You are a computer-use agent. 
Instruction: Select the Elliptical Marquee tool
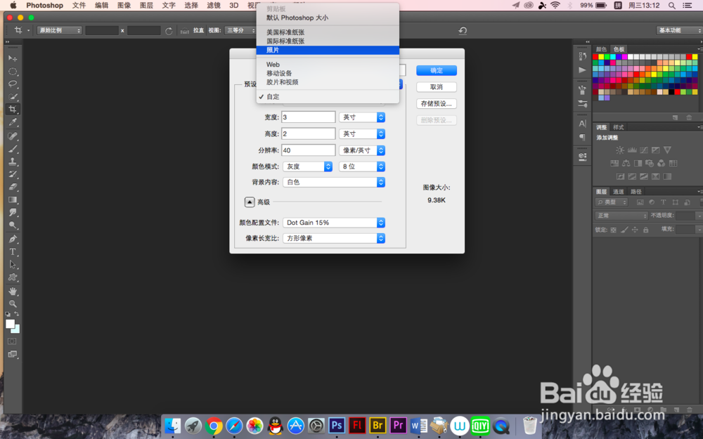point(13,71)
